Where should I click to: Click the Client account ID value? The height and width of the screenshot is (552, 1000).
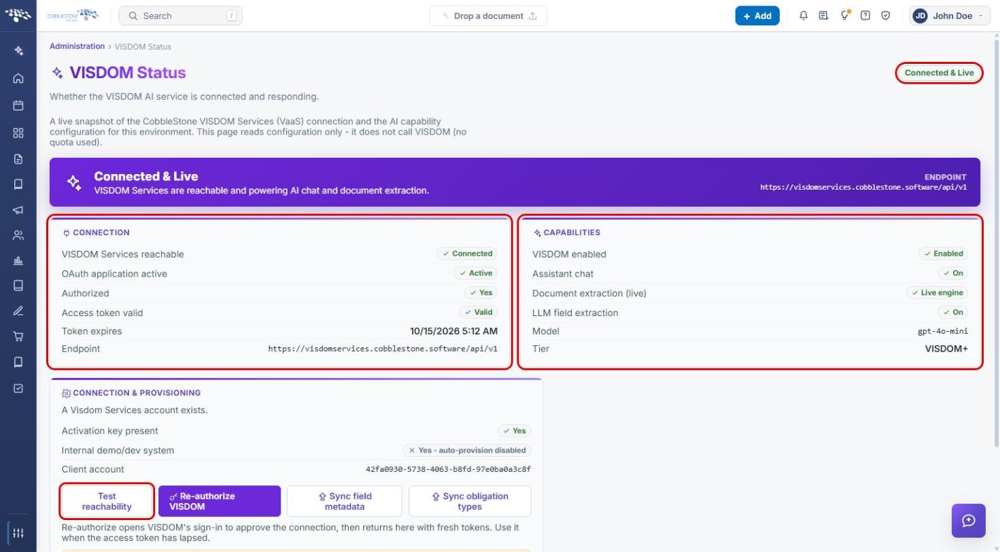click(x=448, y=469)
